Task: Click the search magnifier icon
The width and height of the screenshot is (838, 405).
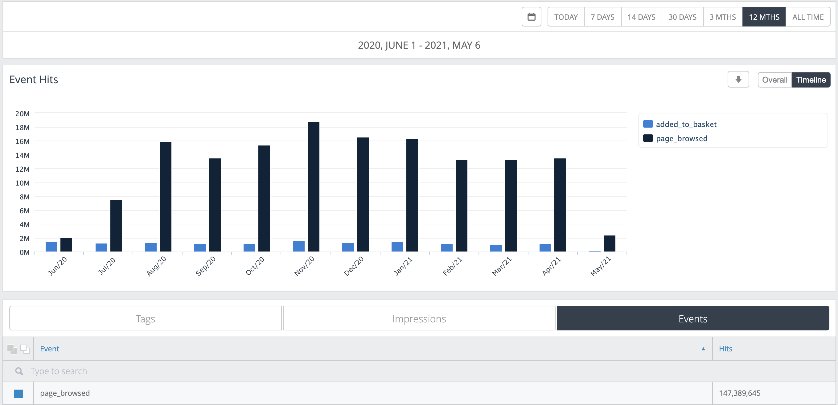Action: point(19,371)
